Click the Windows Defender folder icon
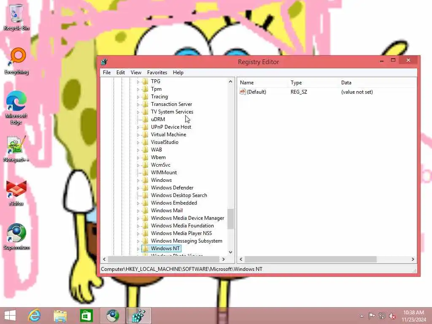432x324 pixels. click(145, 188)
